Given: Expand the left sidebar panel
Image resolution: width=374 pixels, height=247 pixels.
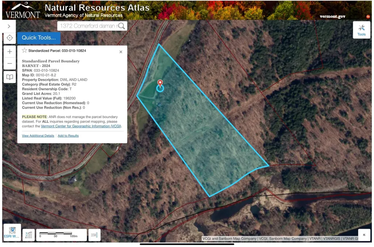Looking at the screenshot, I should (9, 26).
